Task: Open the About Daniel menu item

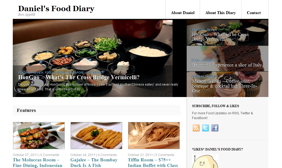Action: pos(183,13)
